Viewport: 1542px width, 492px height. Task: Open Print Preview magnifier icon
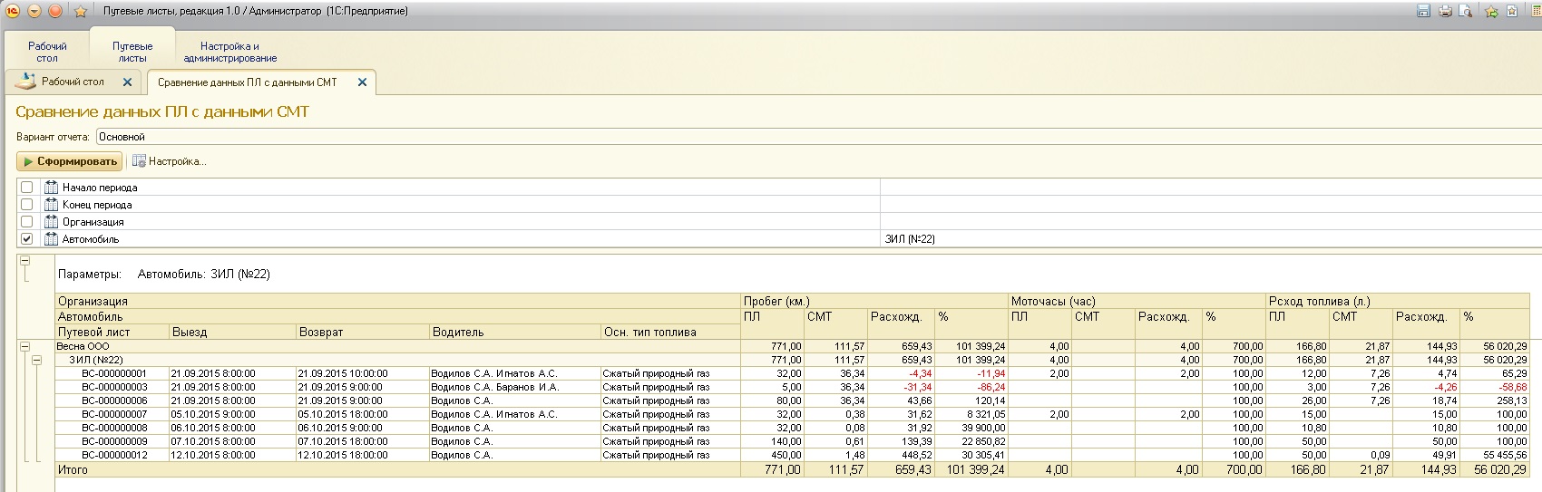[1466, 11]
